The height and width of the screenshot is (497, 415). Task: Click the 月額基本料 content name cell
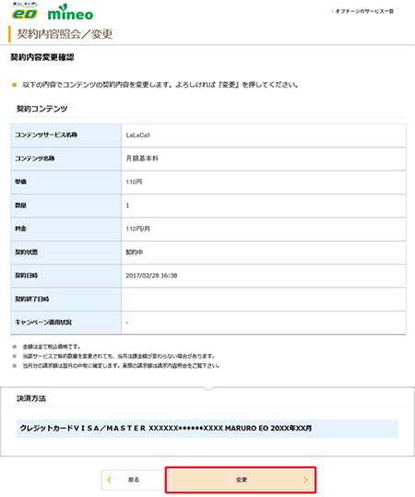point(264,159)
